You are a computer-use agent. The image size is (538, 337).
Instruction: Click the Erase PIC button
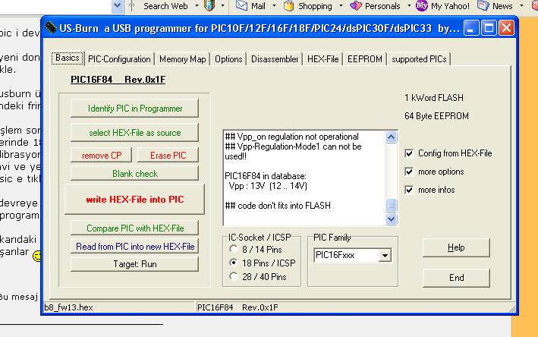168,156
